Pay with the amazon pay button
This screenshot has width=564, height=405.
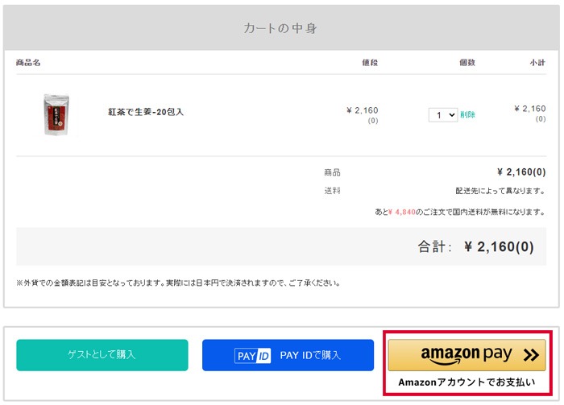pos(467,355)
